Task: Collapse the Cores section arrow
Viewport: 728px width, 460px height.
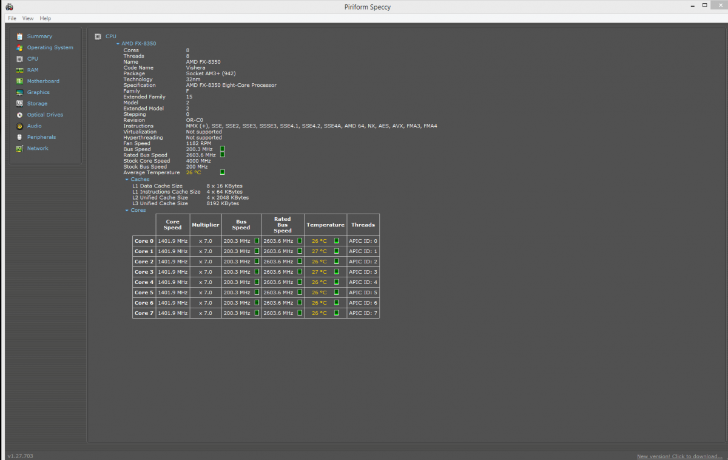Action: coord(127,211)
